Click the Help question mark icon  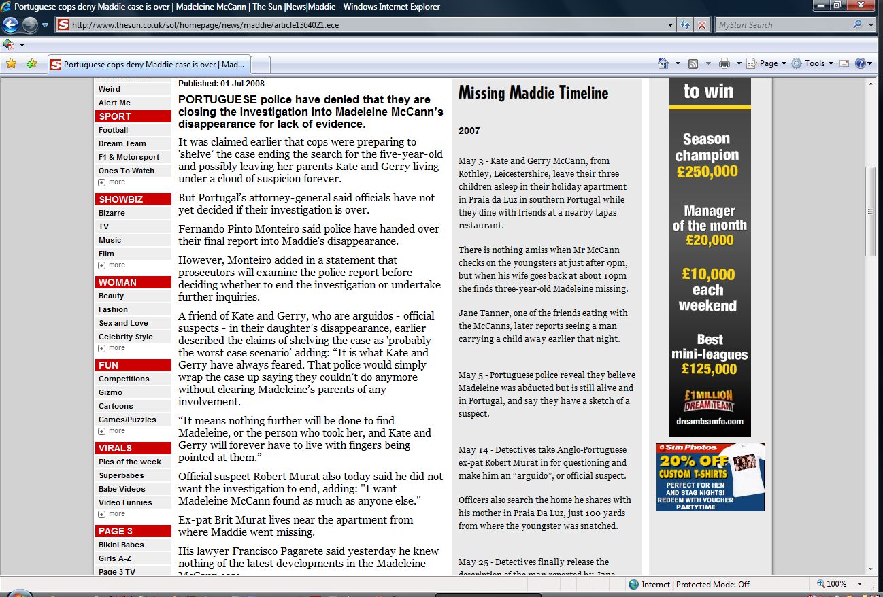click(861, 63)
